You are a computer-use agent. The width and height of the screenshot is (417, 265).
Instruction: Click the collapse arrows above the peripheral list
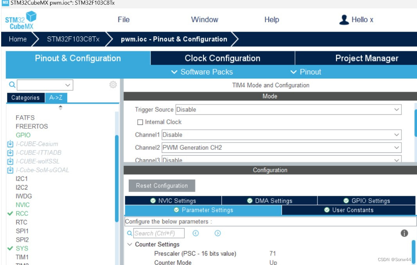(x=60, y=107)
